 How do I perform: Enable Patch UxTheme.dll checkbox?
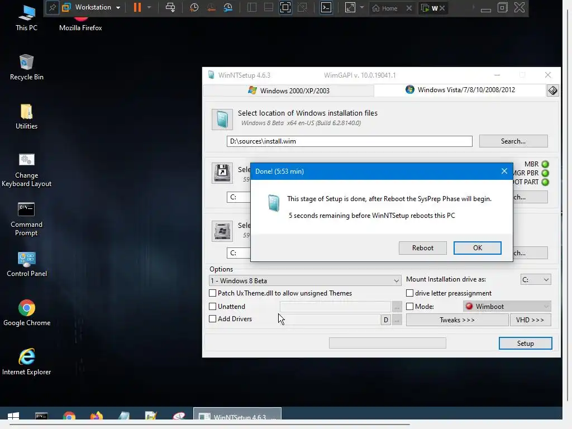(212, 293)
